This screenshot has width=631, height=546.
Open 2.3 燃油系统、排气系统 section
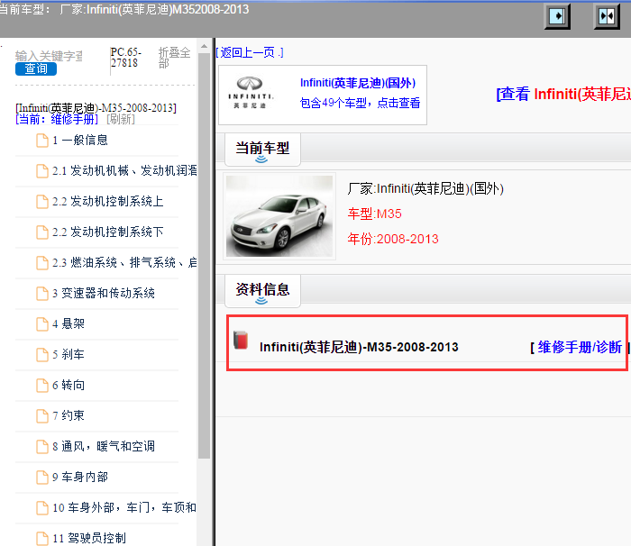124,262
